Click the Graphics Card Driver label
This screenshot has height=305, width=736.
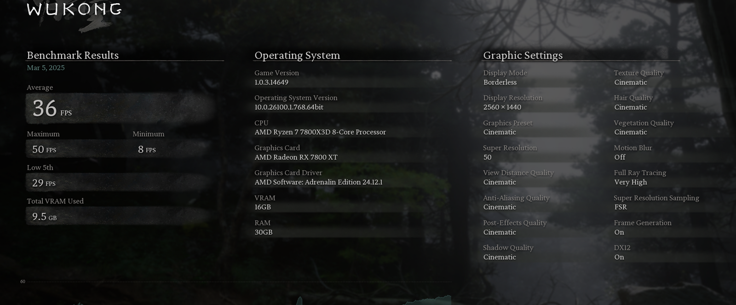pyautogui.click(x=288, y=173)
